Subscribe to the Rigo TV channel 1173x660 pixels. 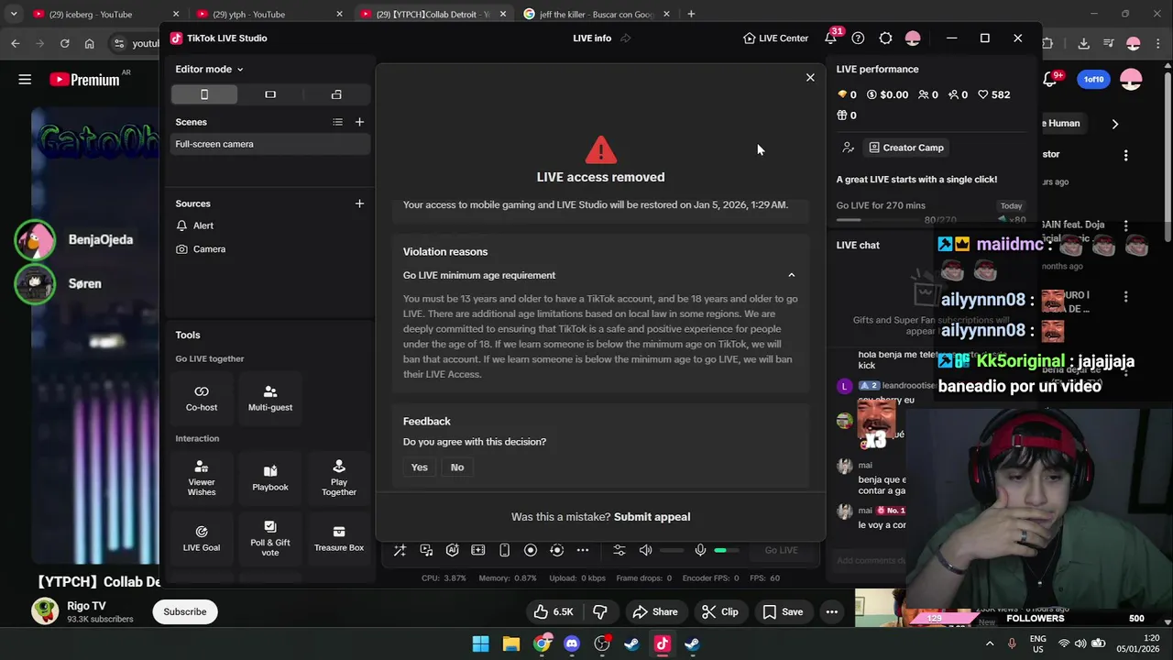tap(185, 612)
